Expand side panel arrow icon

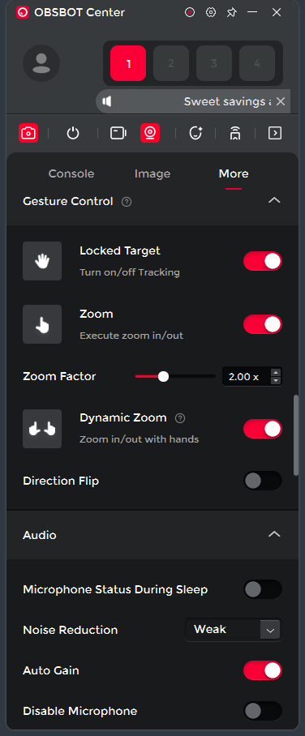(275, 133)
